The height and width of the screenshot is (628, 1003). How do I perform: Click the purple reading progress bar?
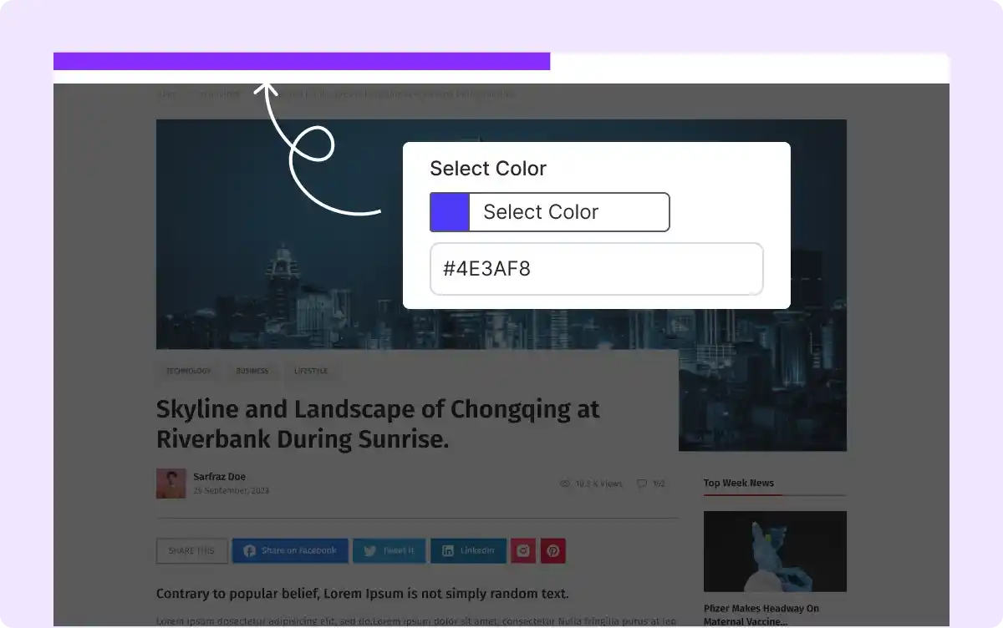[x=301, y=61]
